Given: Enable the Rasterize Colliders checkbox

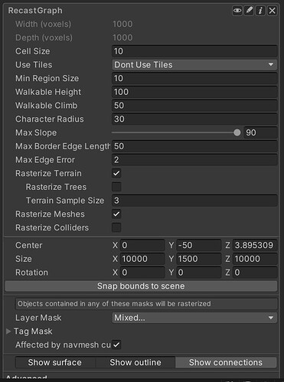Looking at the screenshot, I should click(116, 227).
